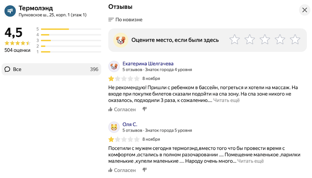
Task: Dislike Оля С. review
Action: click(x=144, y=170)
